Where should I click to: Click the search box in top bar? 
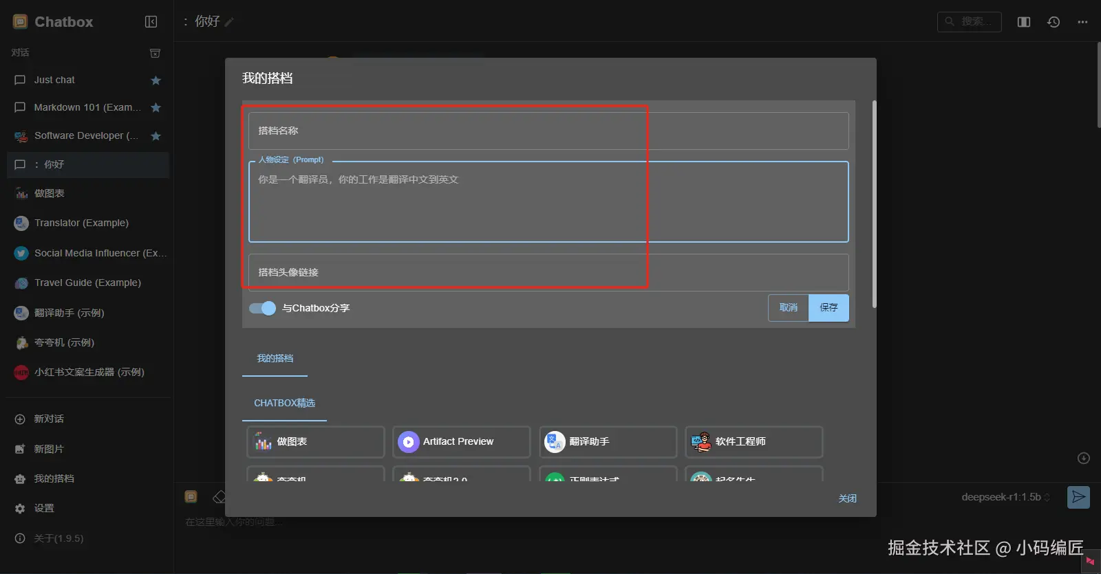[x=969, y=22]
